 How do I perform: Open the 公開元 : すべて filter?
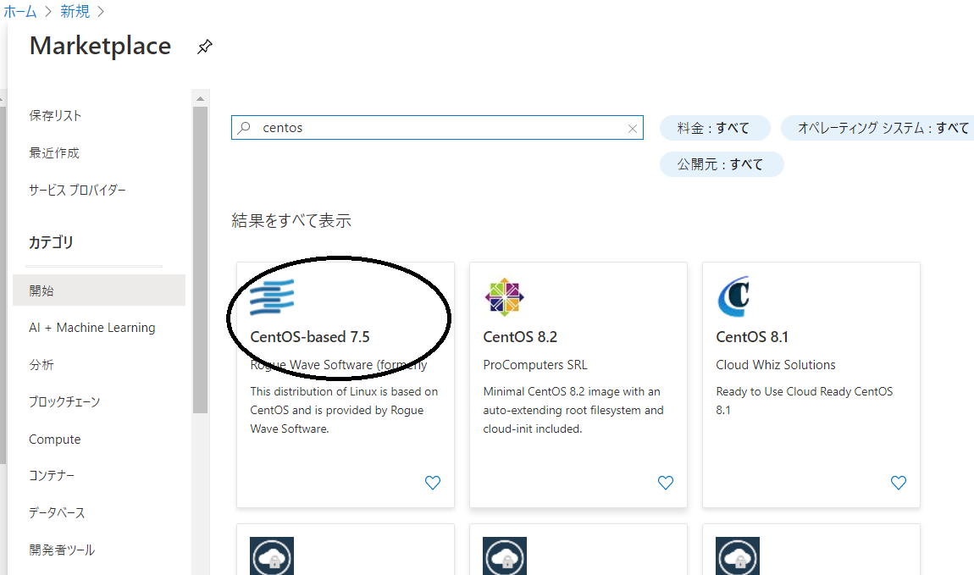[721, 164]
